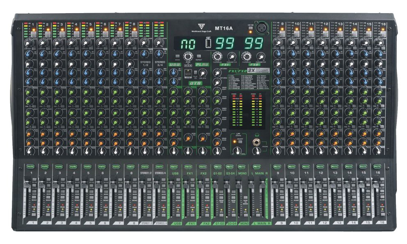Click the USB port on the display panel
Viewport: 407px width, 244px height.
point(208,43)
